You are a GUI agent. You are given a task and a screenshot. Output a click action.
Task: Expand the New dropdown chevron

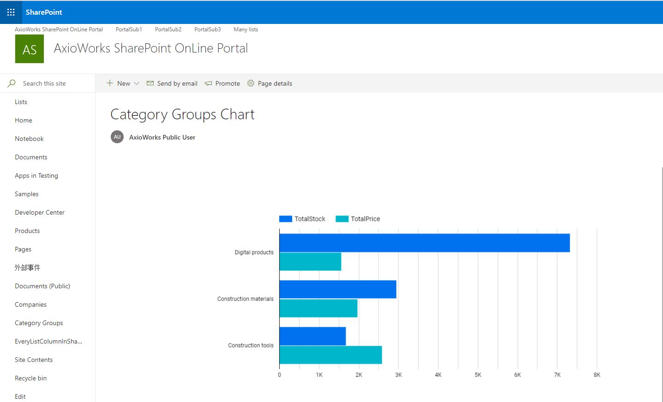[x=137, y=83]
